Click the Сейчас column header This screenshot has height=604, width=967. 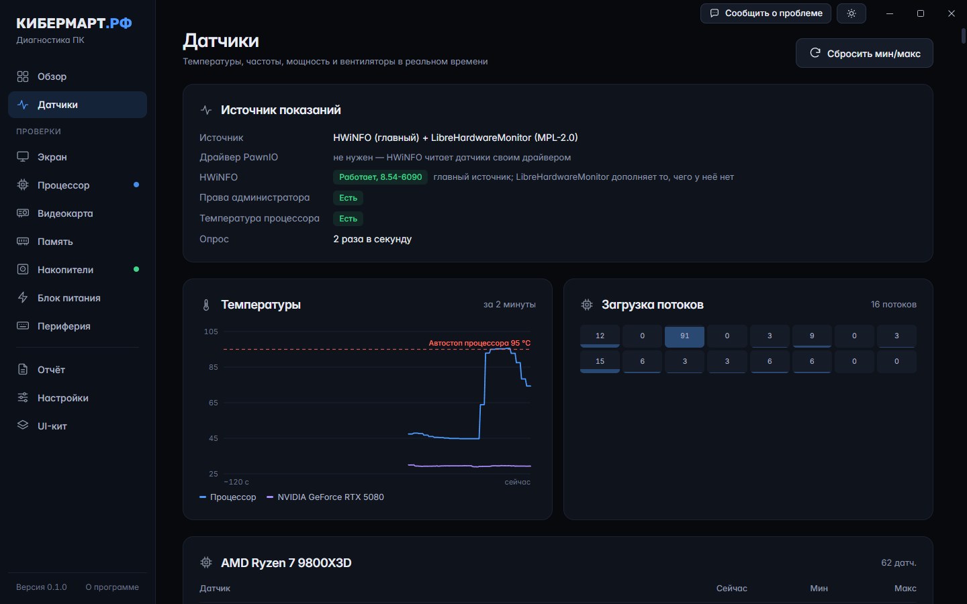(731, 589)
